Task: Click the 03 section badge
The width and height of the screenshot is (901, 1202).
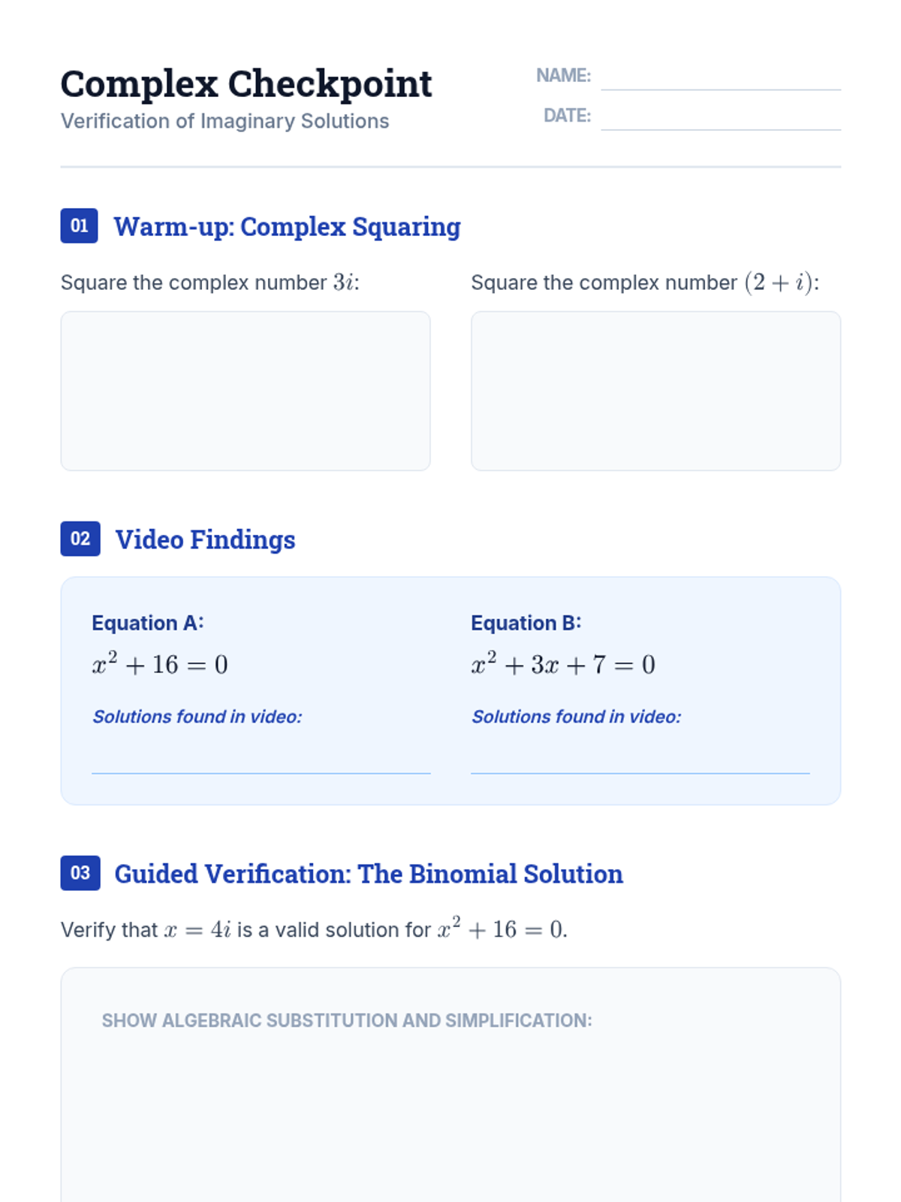Action: [80, 873]
